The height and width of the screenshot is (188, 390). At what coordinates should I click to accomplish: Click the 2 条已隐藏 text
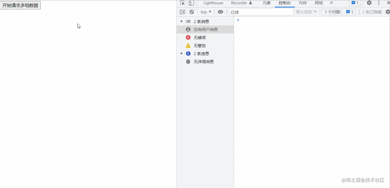point(372,12)
